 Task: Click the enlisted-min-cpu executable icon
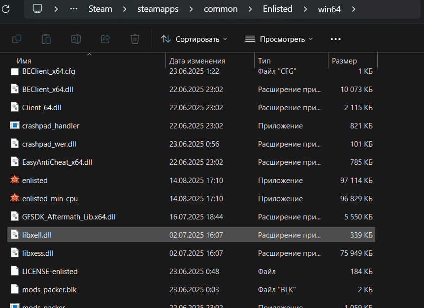click(15, 198)
